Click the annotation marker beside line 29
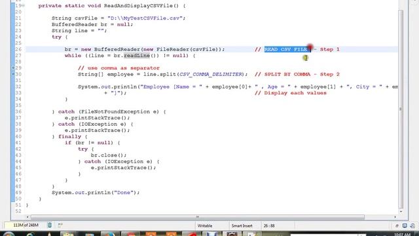 coord(13,68)
